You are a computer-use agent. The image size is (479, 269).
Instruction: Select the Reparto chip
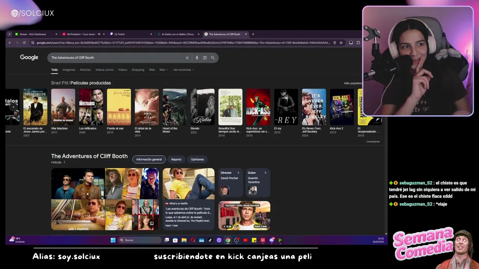pos(176,160)
